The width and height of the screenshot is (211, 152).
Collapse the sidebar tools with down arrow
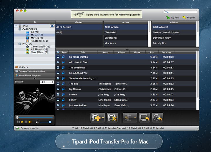point(35,78)
